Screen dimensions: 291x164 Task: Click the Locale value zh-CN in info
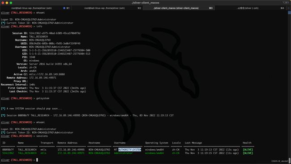[x=33, y=67]
